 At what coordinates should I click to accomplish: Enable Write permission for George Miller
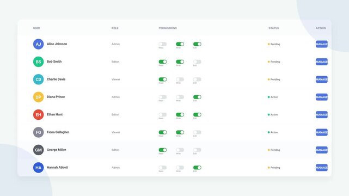click(180, 150)
